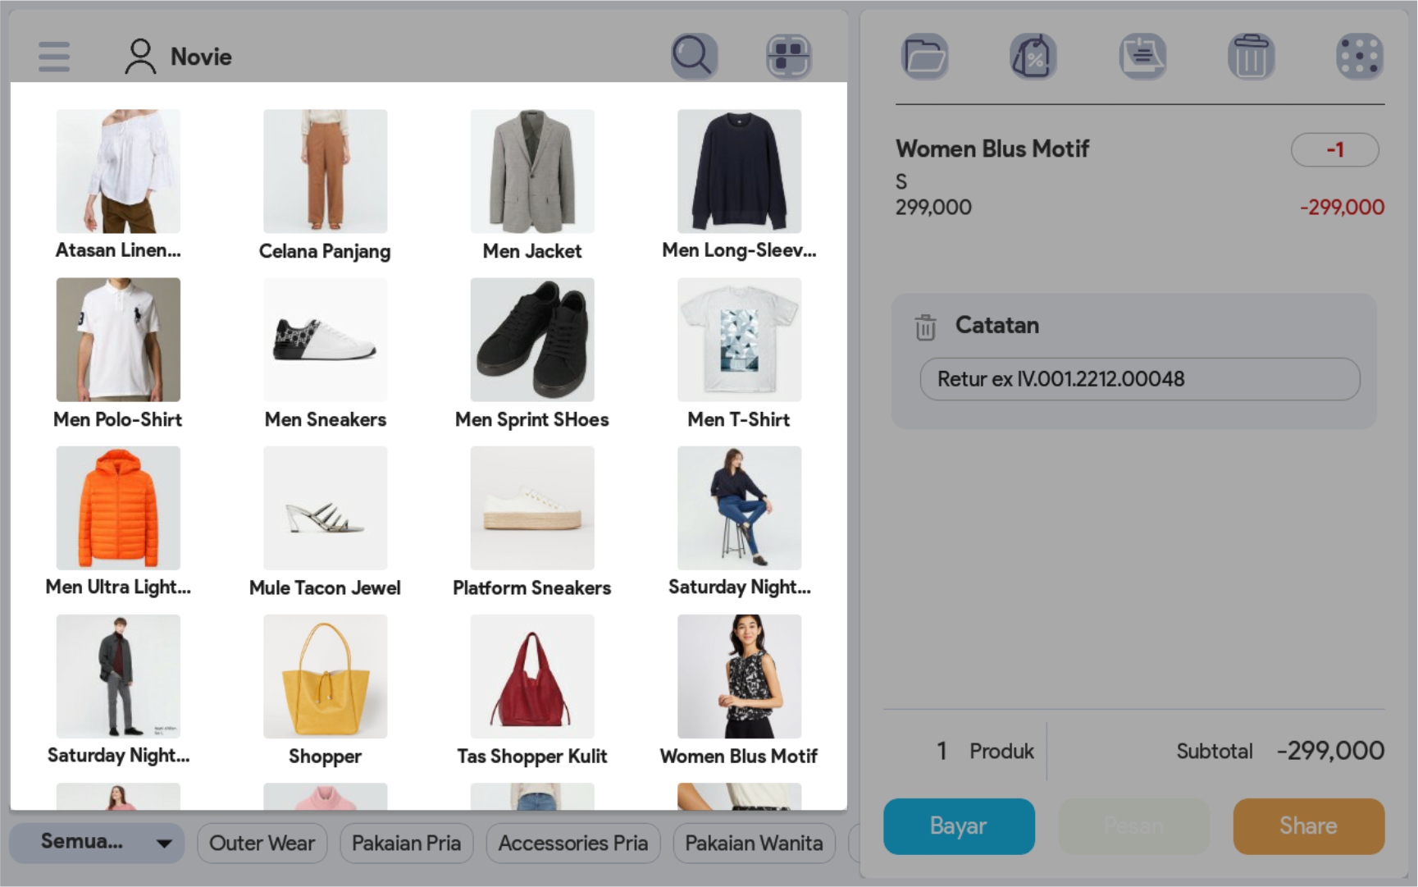Open saved orders folder icon

[x=924, y=57]
